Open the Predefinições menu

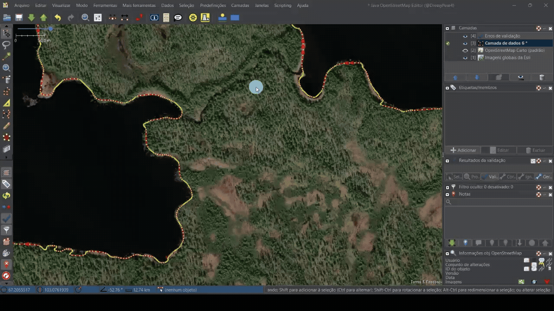coord(213,6)
